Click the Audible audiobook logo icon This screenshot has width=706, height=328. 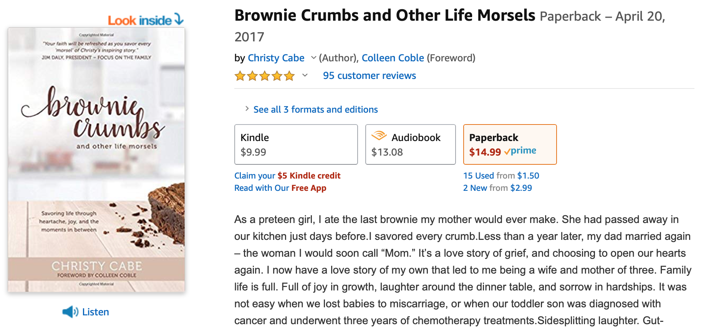379,136
